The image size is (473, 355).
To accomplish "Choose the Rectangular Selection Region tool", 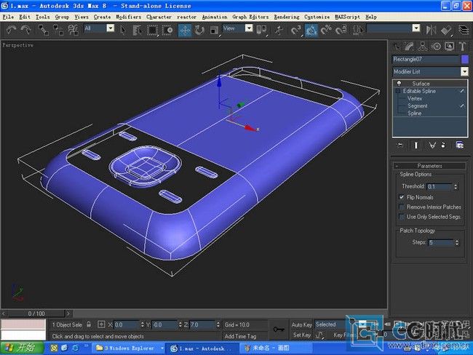I will (x=152, y=30).
